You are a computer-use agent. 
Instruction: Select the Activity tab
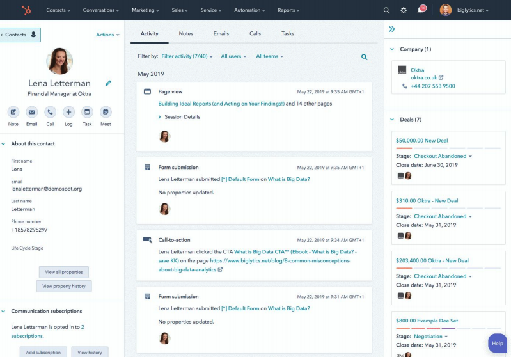pyautogui.click(x=150, y=33)
